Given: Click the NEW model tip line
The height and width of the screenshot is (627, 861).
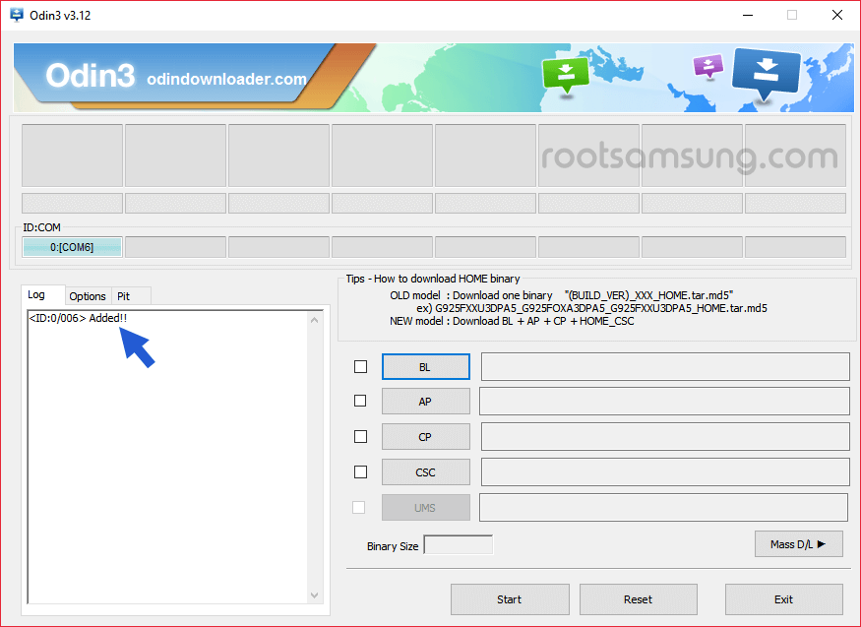Looking at the screenshot, I should [512, 321].
